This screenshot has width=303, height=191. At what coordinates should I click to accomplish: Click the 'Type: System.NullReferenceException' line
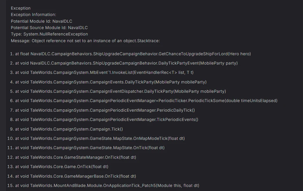coord(49,34)
